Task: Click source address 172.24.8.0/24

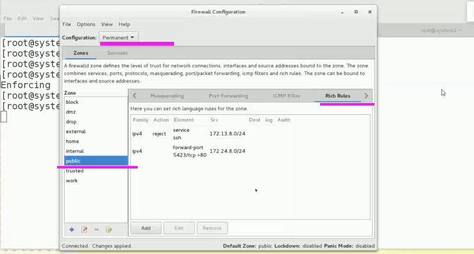Action: pos(227,151)
